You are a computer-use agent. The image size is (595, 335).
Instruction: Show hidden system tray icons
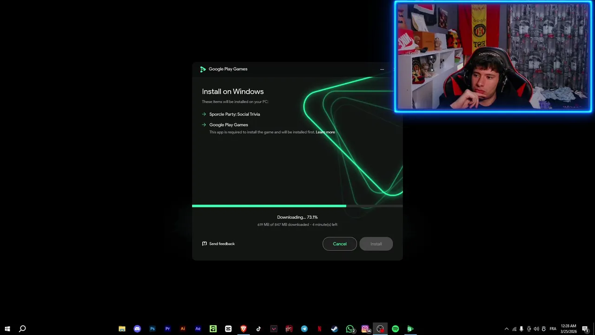(x=507, y=329)
